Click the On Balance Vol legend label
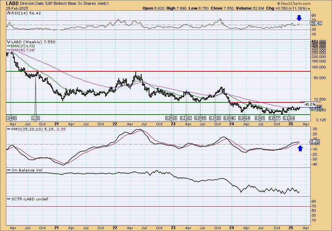 pyautogui.click(x=27, y=170)
